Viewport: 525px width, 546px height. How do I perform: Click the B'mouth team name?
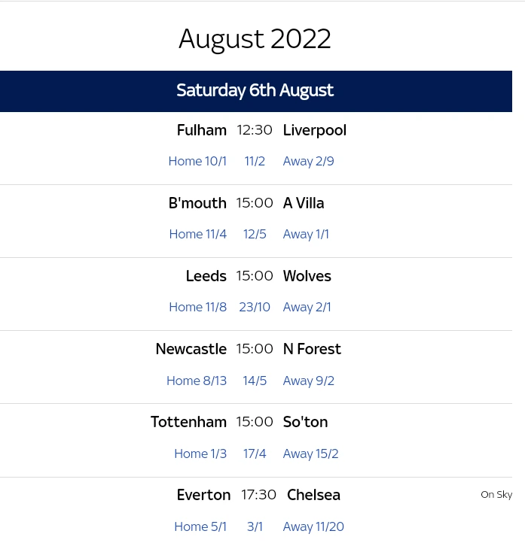click(x=197, y=203)
